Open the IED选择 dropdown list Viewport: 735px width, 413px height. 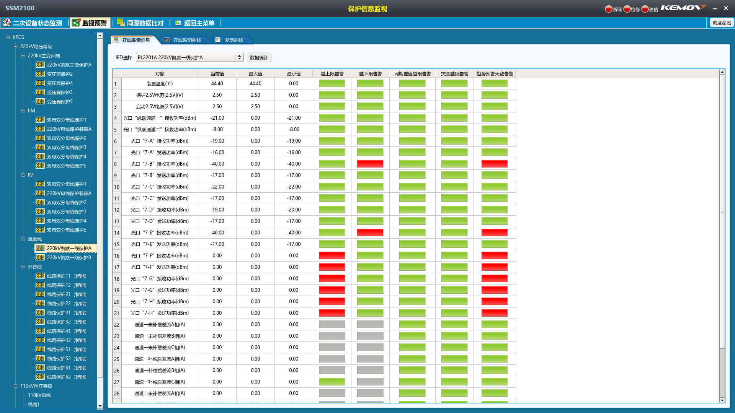(240, 57)
